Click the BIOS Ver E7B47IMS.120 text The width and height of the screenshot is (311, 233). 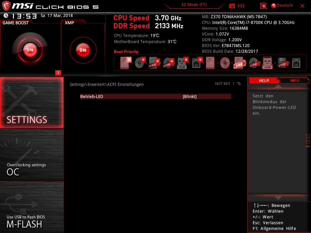tap(226, 46)
